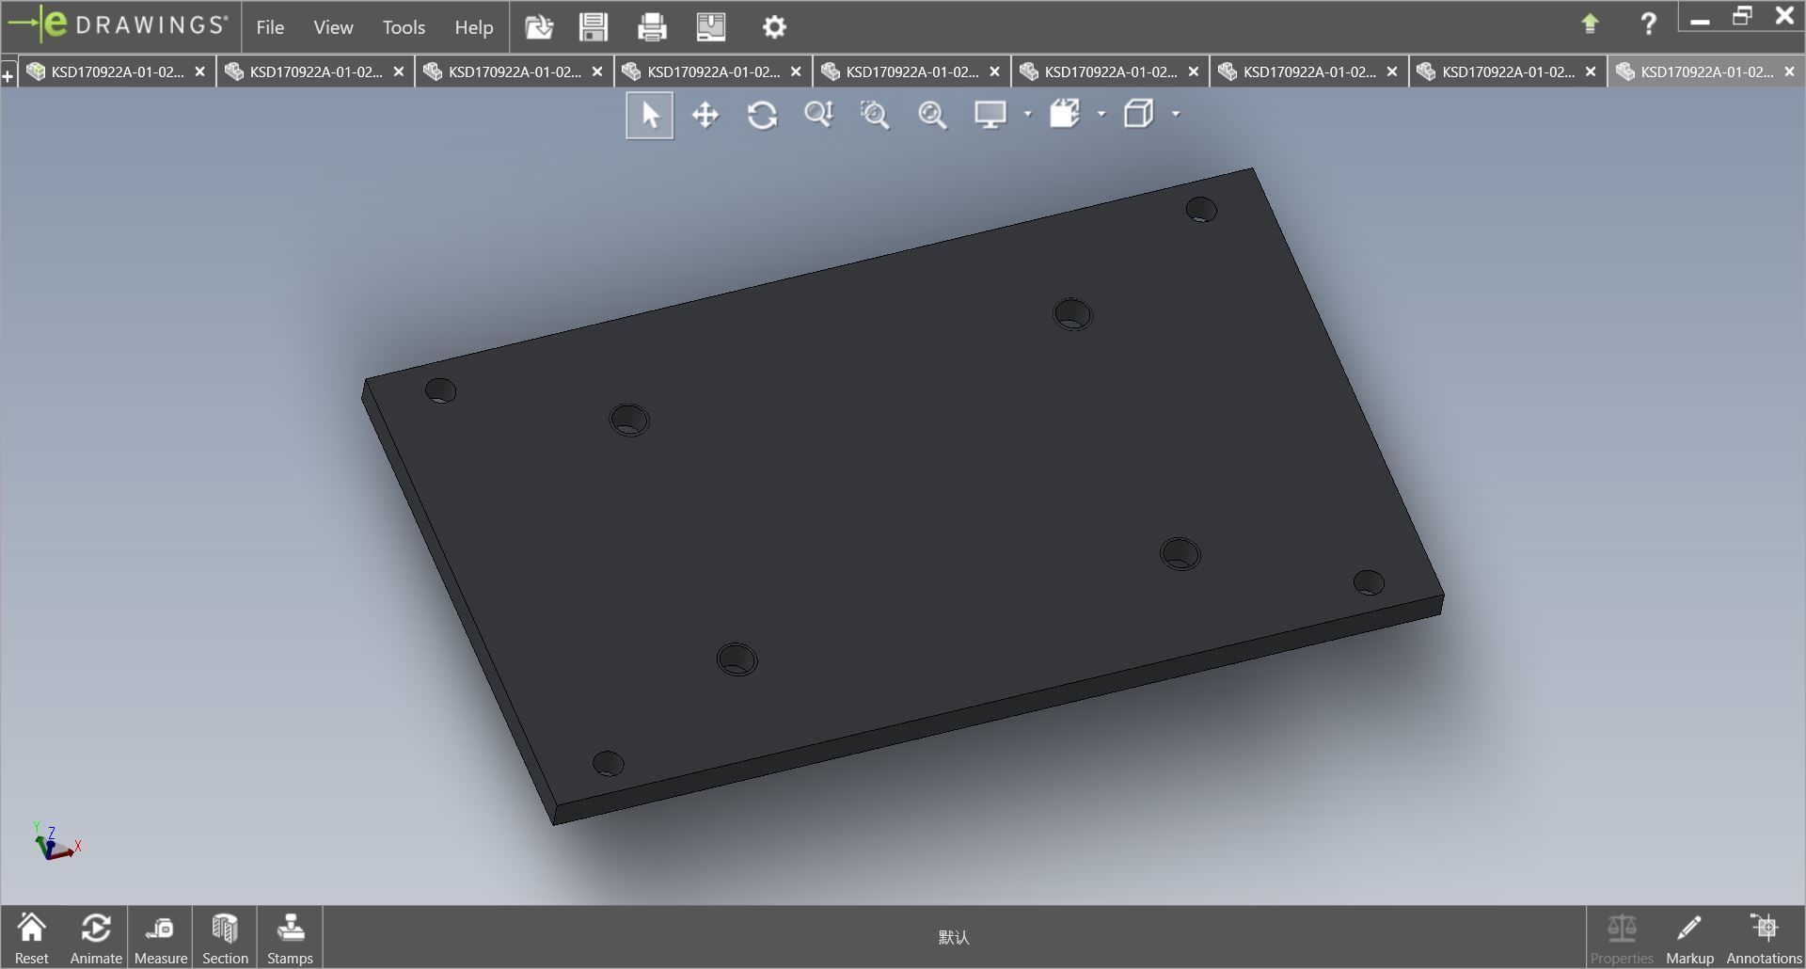The height and width of the screenshot is (969, 1806).
Task: Choose the Pan tool
Action: pyautogui.click(x=705, y=115)
